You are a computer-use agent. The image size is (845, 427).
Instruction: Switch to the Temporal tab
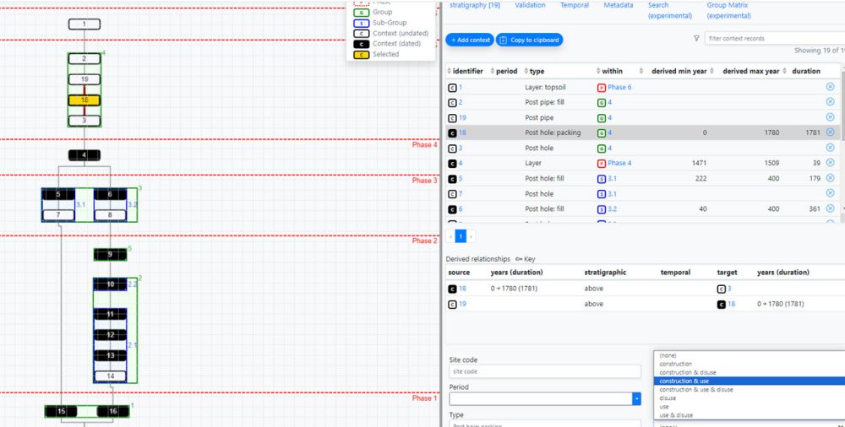(575, 5)
